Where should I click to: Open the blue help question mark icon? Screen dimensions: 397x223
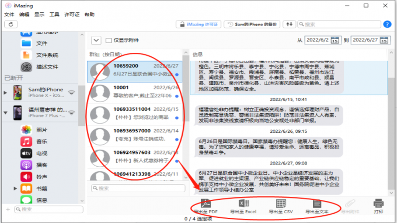387,24
